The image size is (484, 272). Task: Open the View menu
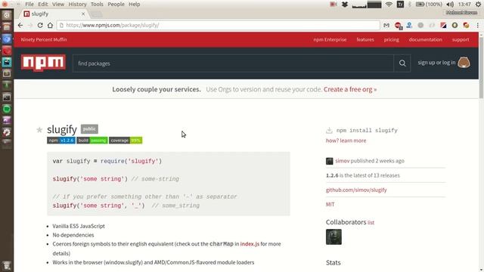(x=58, y=5)
